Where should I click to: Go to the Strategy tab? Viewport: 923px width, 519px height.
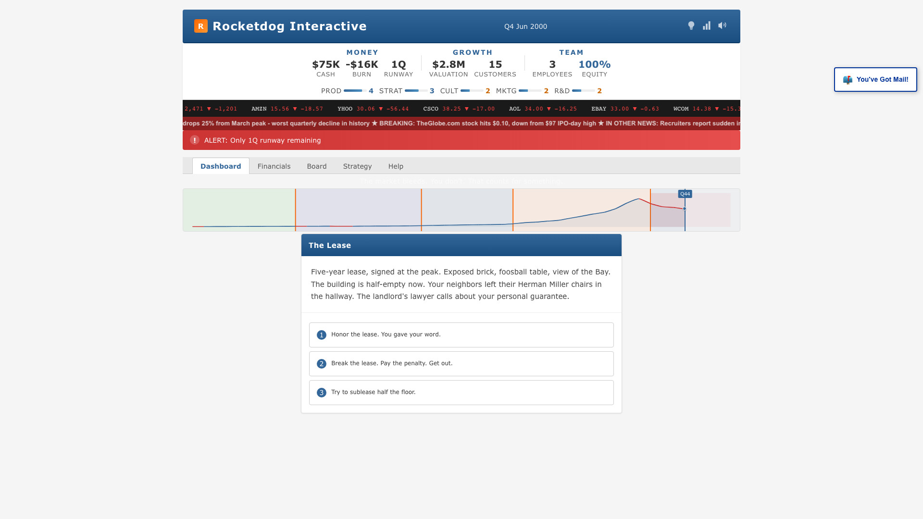click(x=357, y=166)
